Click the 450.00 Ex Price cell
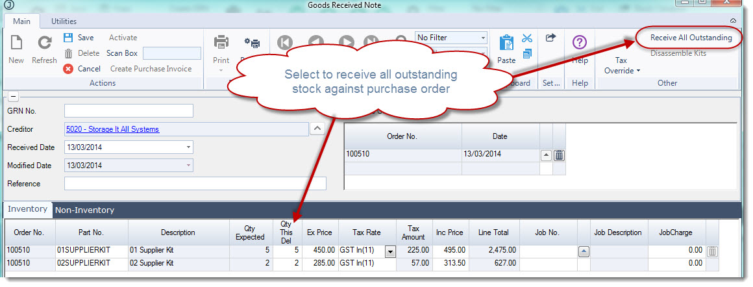This screenshot has height=287, width=753. [x=320, y=251]
